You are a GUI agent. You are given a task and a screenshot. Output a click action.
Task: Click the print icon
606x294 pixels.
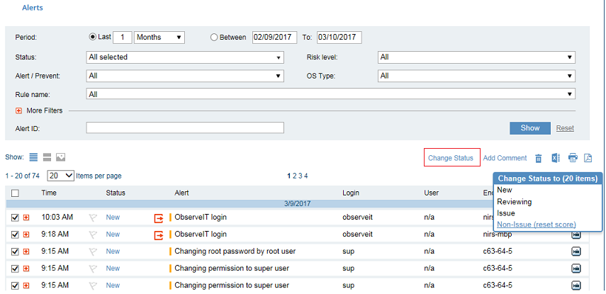tap(573, 158)
